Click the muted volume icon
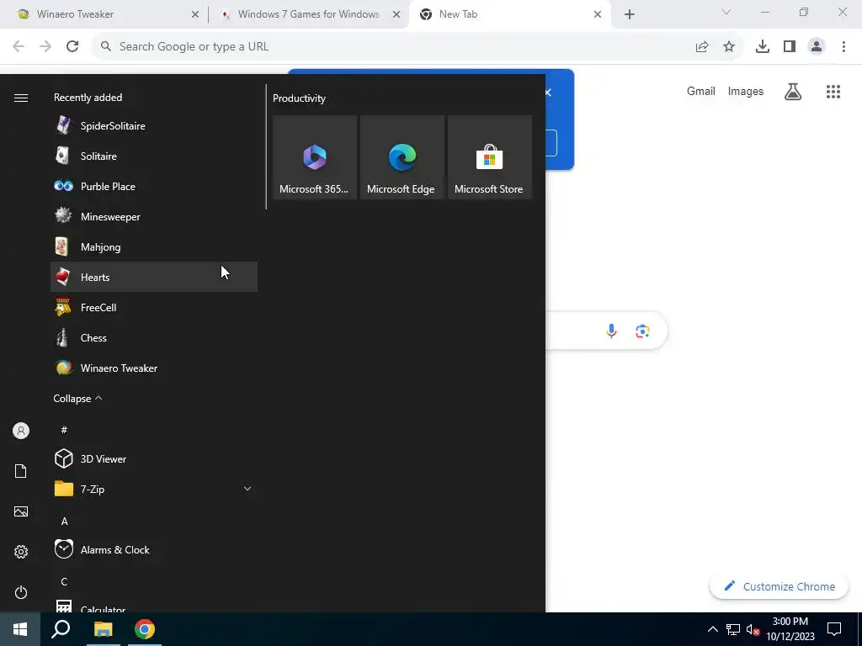Viewport: 862px width, 646px height. [x=753, y=629]
